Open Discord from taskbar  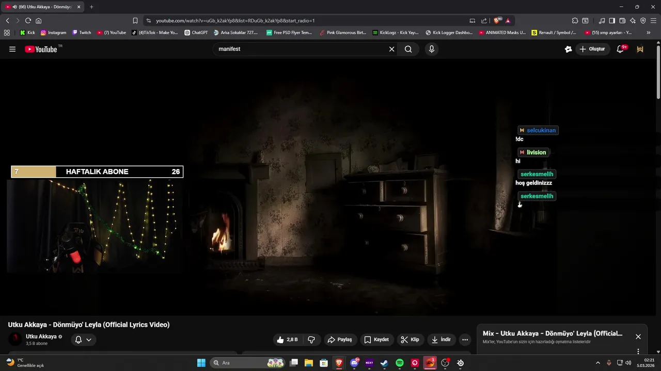[354, 363]
